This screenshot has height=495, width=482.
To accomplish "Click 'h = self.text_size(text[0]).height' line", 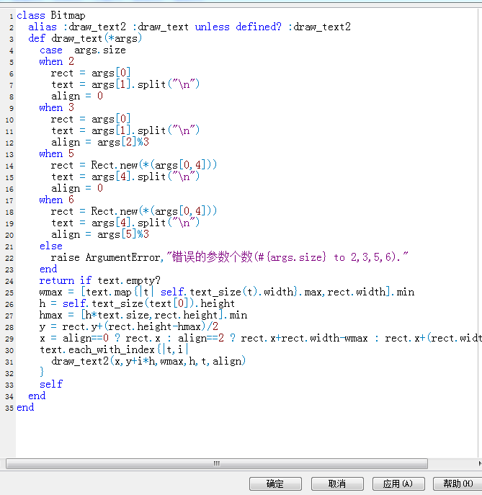I will pos(137,303).
